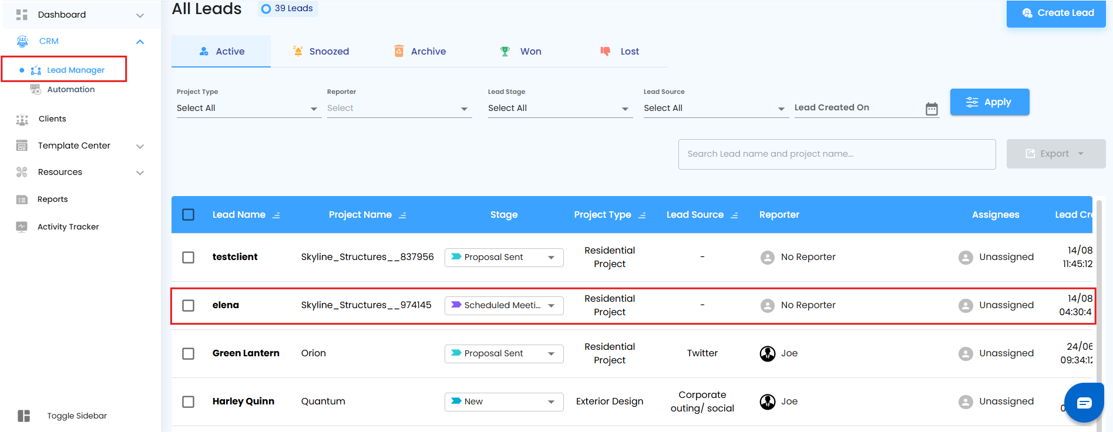Image resolution: width=1113 pixels, height=432 pixels.
Task: Select the checkbox for elena lead
Action: coord(189,305)
